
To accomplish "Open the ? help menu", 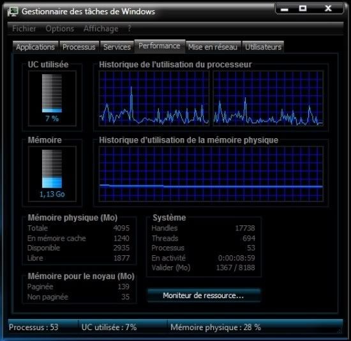I will 130,29.
